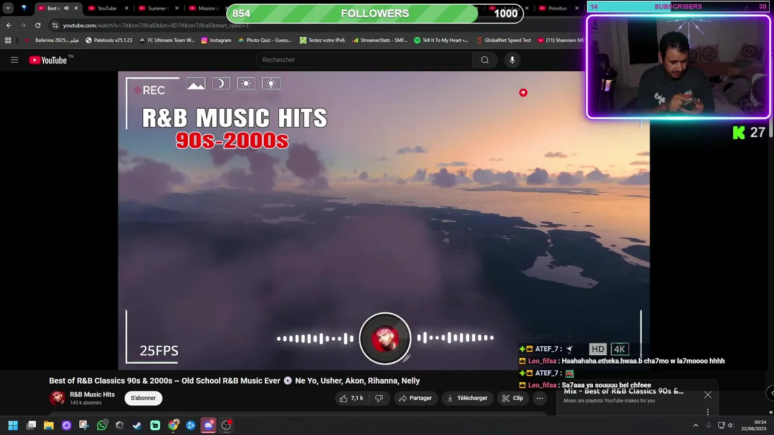Reload the page
Image resolution: width=774 pixels, height=435 pixels.
click(x=37, y=25)
